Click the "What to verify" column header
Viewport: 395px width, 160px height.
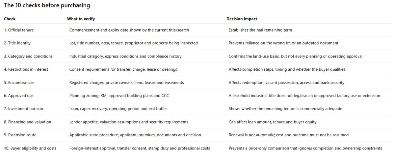coord(81,19)
